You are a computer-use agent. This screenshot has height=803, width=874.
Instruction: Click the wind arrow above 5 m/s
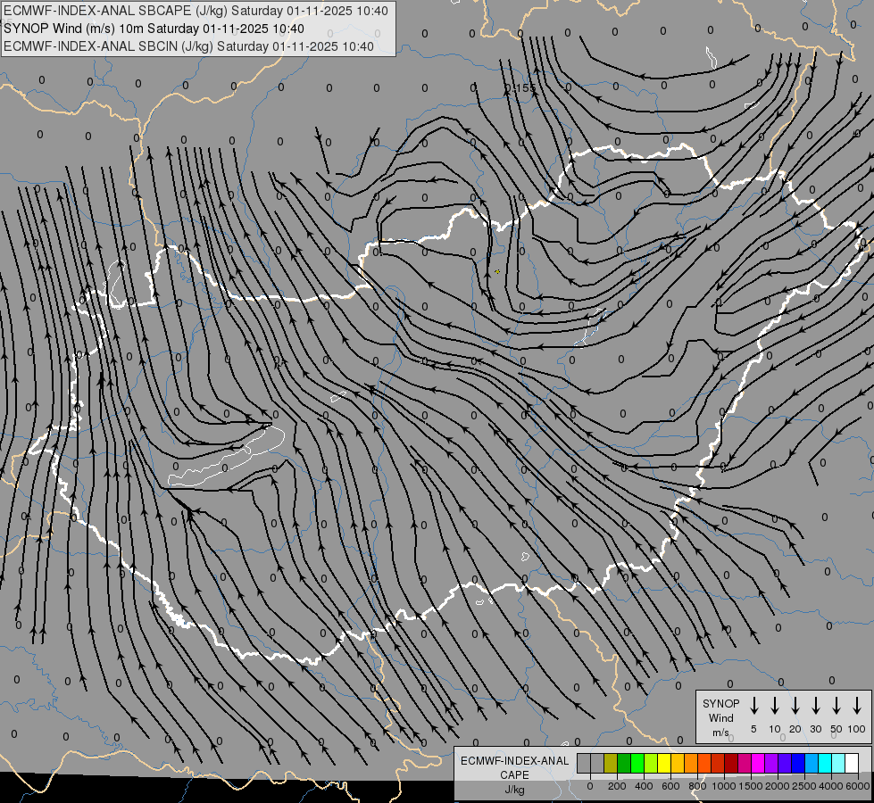pos(753,705)
